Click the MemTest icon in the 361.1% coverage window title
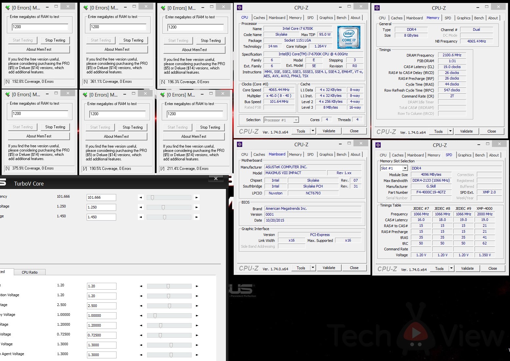 pyautogui.click(x=86, y=8)
